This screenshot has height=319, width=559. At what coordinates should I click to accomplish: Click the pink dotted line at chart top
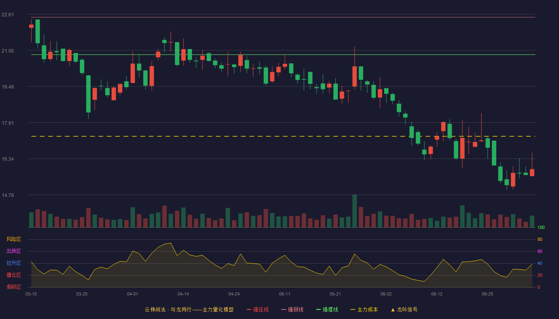283,17
